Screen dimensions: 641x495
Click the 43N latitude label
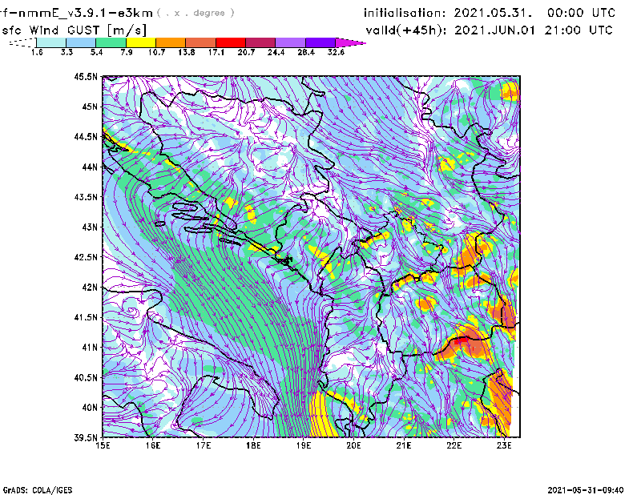point(90,227)
